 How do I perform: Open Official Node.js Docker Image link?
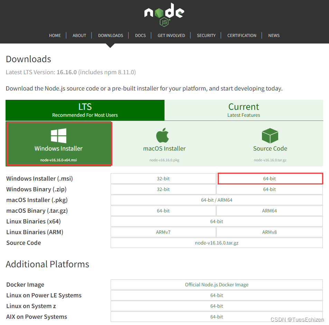(217, 285)
